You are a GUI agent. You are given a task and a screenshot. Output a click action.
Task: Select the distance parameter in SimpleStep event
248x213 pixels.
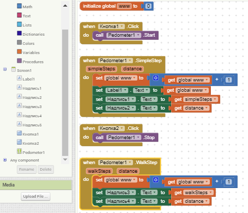(x=132, y=69)
